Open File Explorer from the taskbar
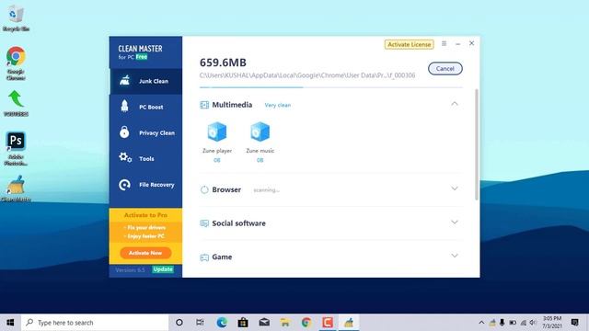Screen dimensions: 589x331 pyautogui.click(x=285, y=323)
